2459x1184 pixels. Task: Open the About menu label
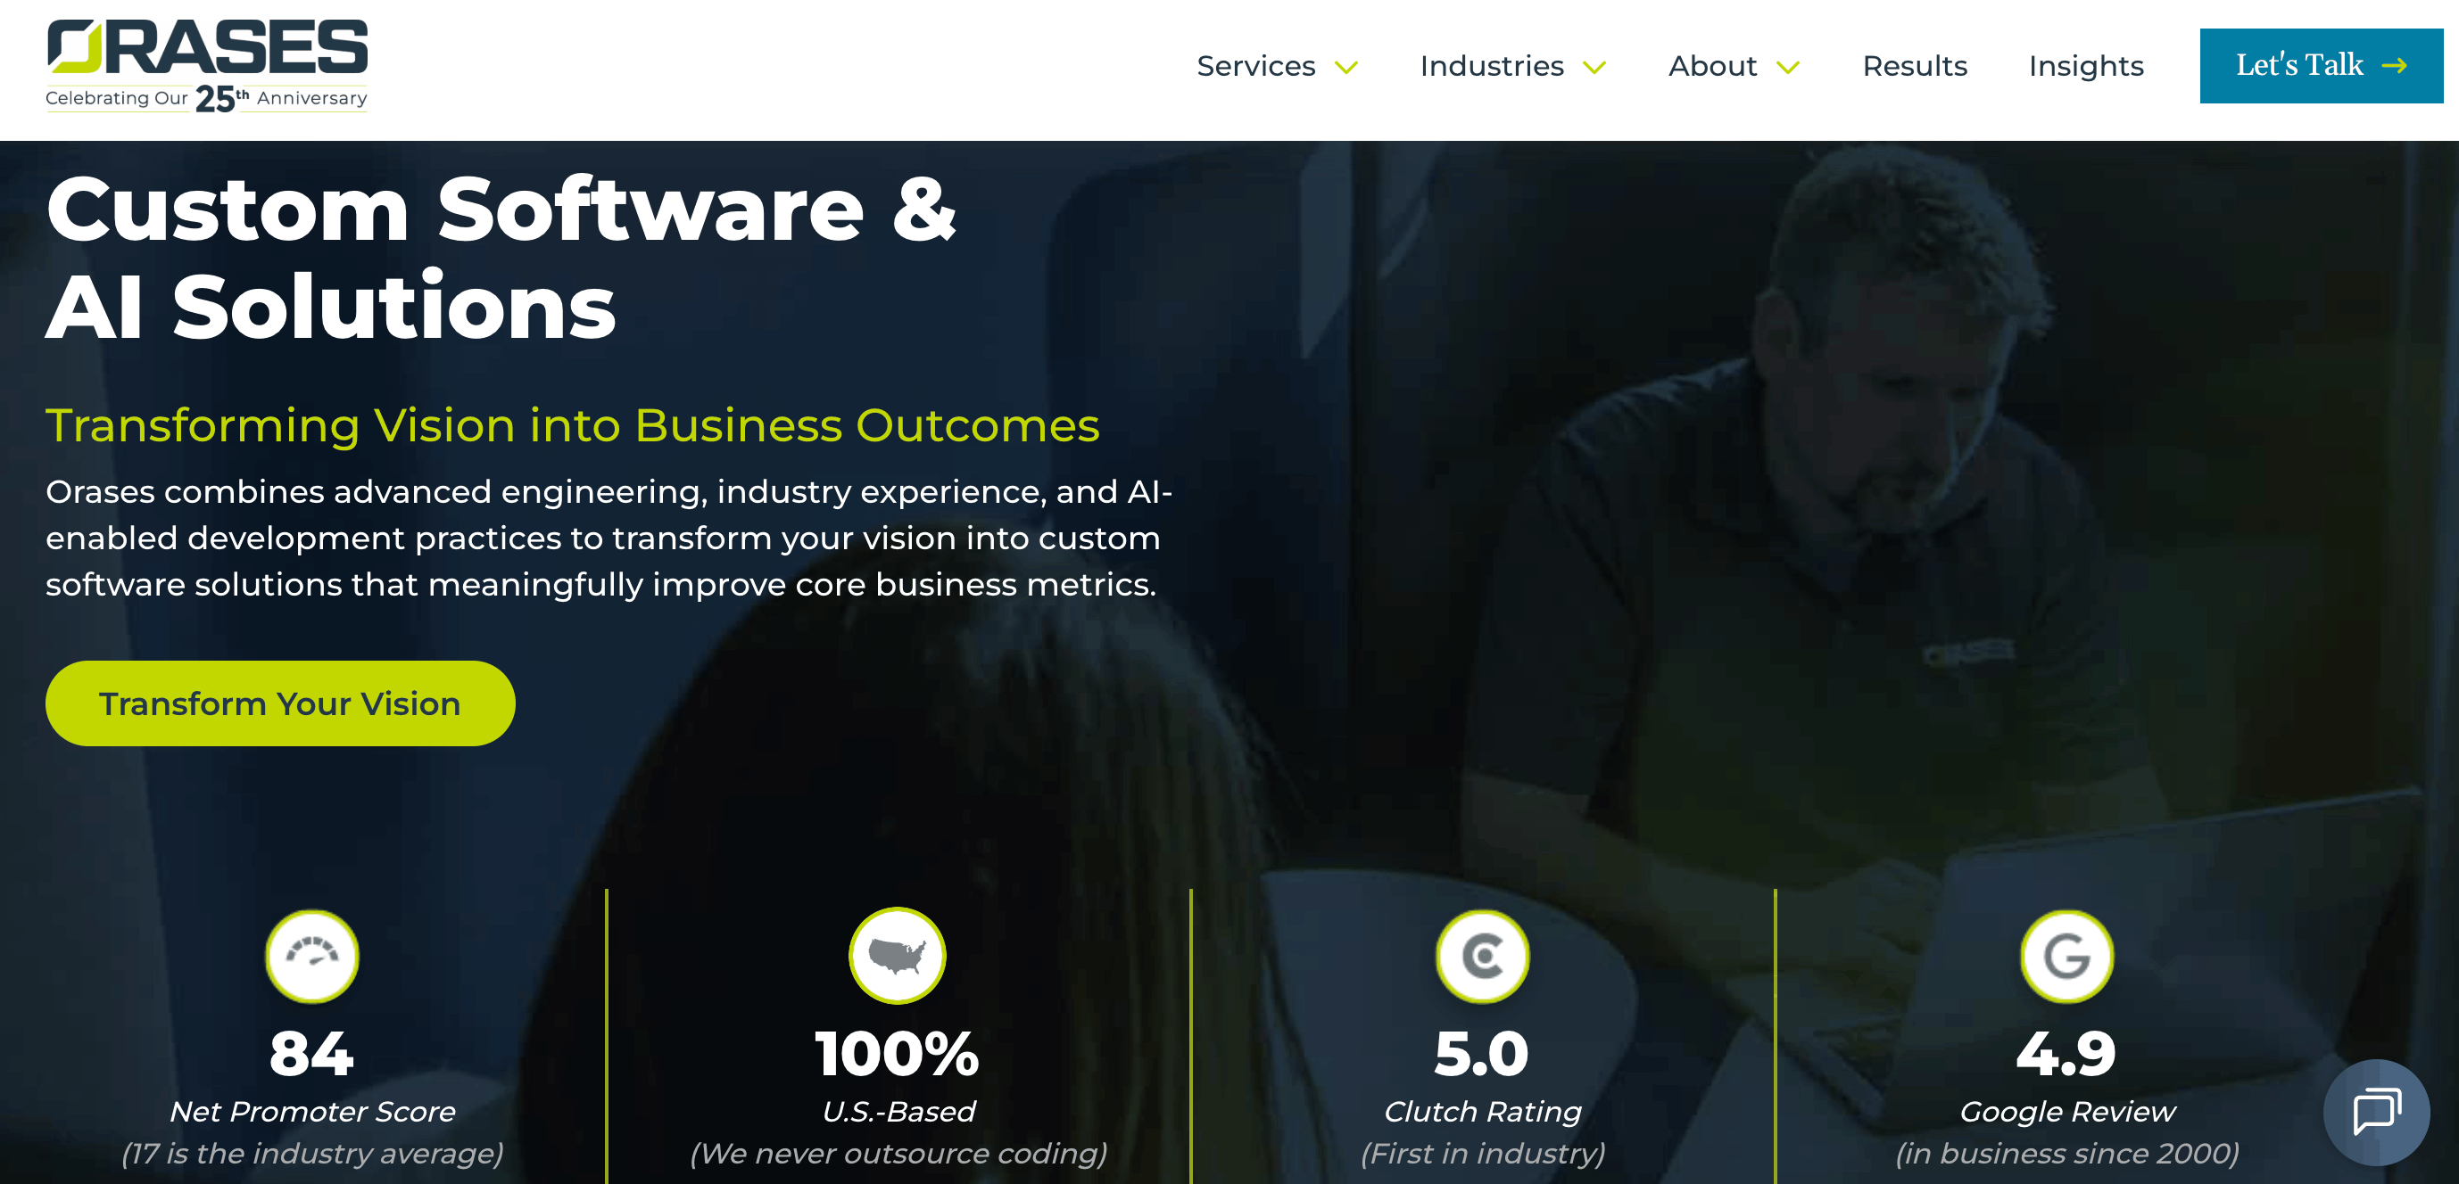tap(1711, 66)
